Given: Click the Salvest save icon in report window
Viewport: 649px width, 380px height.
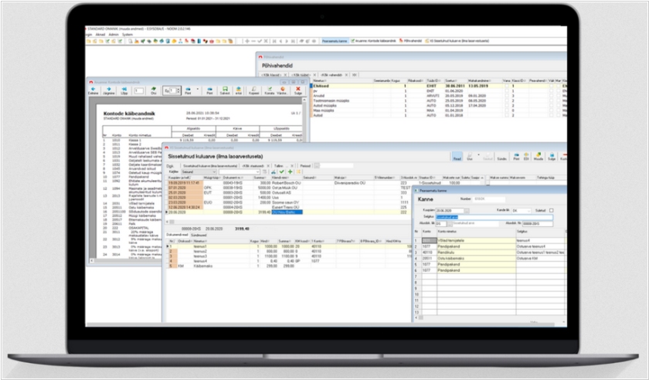Looking at the screenshot, I should pos(225,90).
